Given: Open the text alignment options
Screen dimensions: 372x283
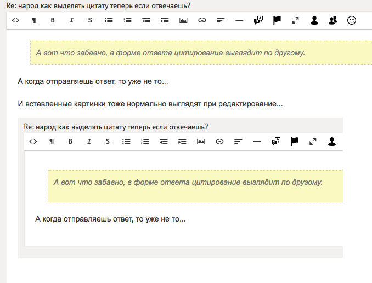Looking at the screenshot, I should (221, 20).
